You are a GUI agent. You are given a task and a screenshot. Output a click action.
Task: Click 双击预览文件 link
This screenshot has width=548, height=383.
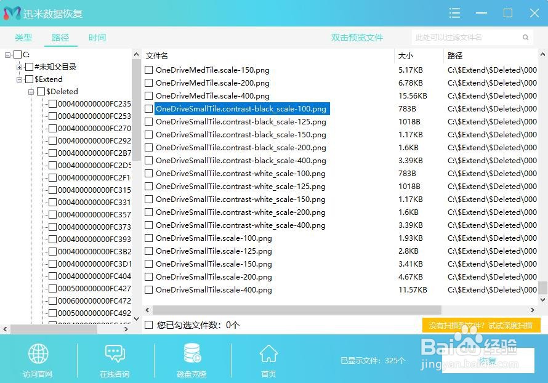click(357, 38)
